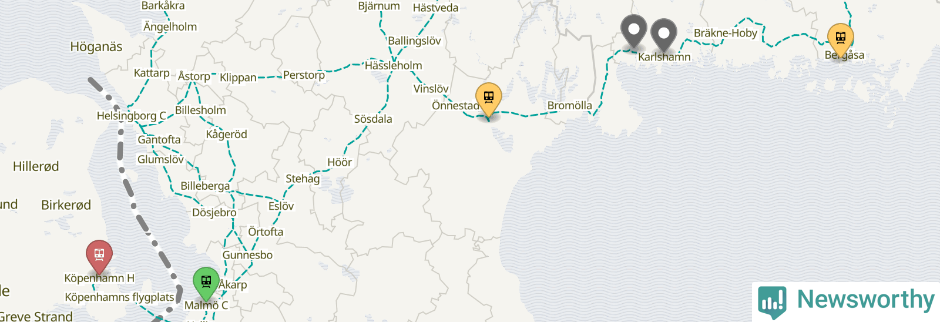This screenshot has height=322, width=940.
Task: Click the Bromölla map label
Action: (x=570, y=106)
